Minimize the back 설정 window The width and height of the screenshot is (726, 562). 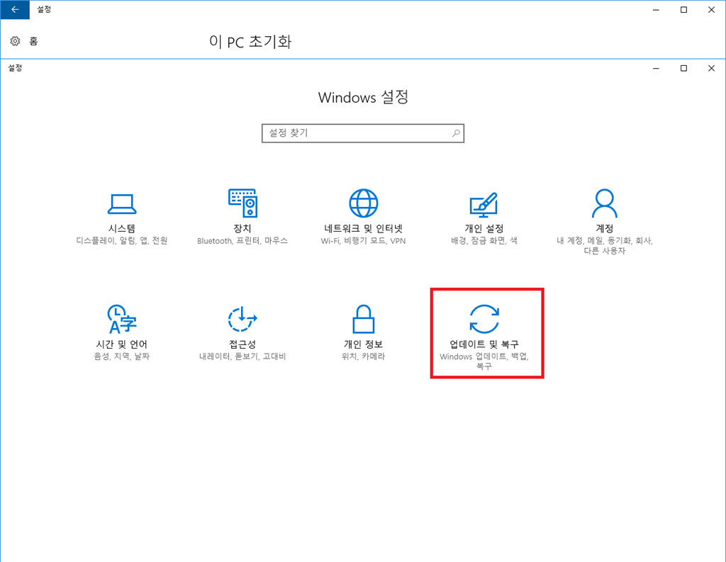[656, 10]
